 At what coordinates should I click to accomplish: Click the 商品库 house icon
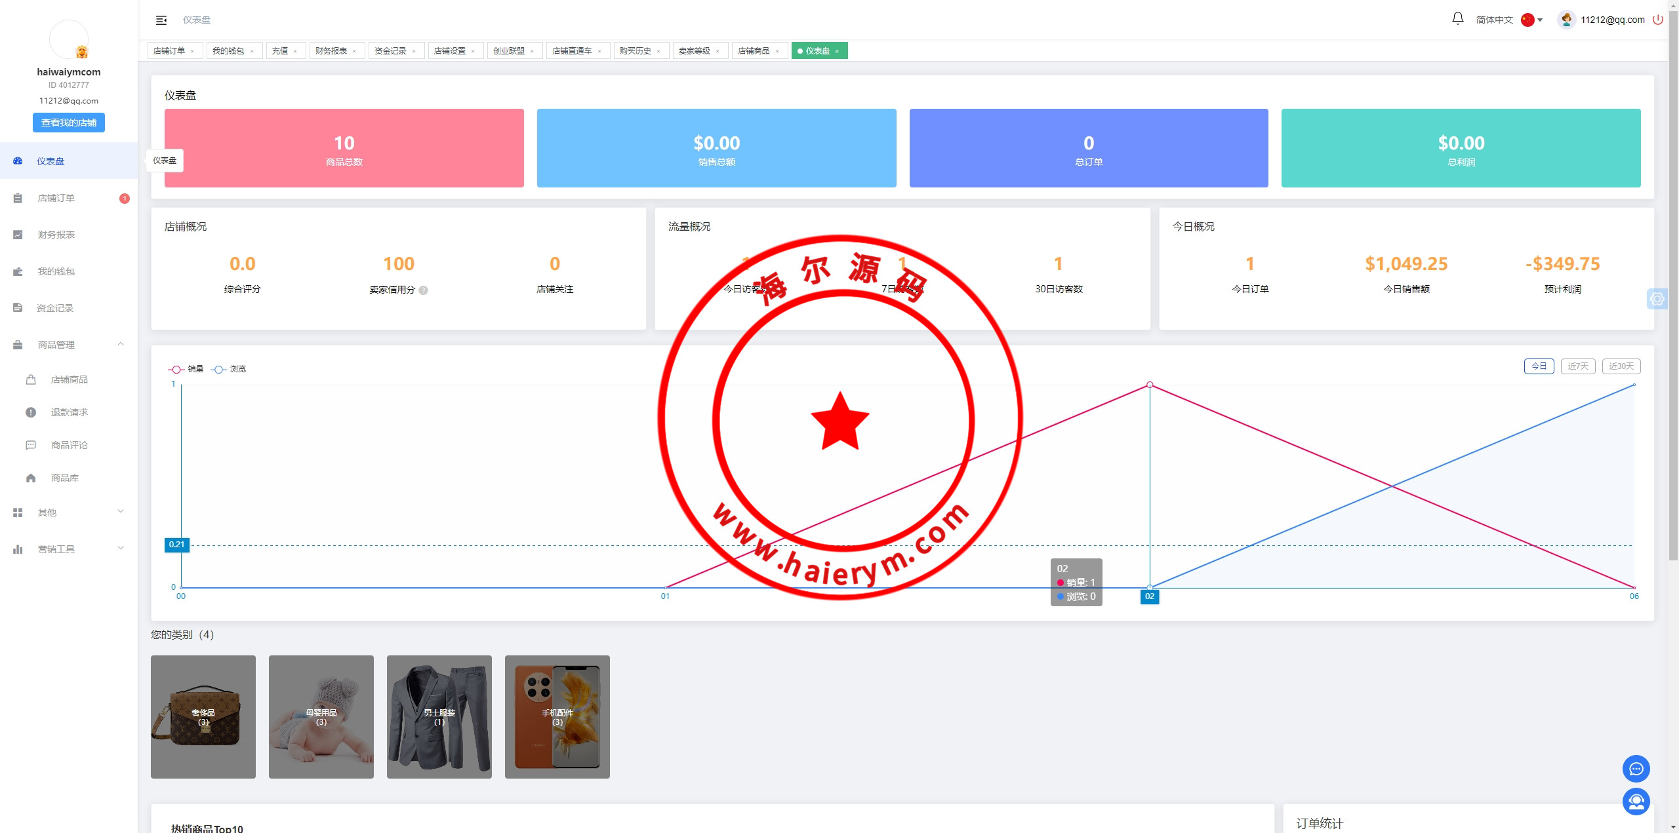click(31, 478)
